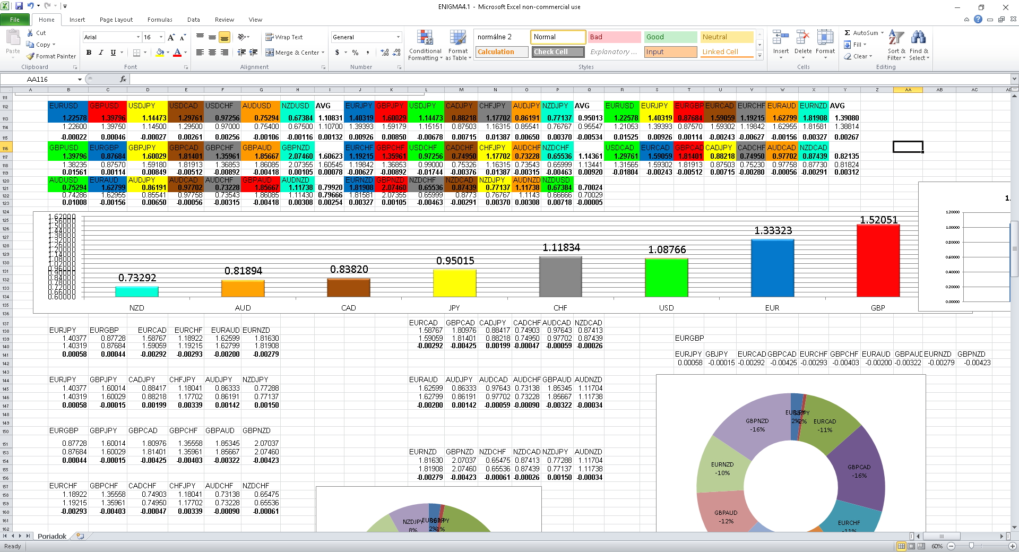
Task: Click the Sort & Filter icon
Action: 896,45
